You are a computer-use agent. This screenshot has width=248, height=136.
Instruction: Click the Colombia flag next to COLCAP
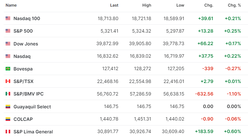click(8, 119)
